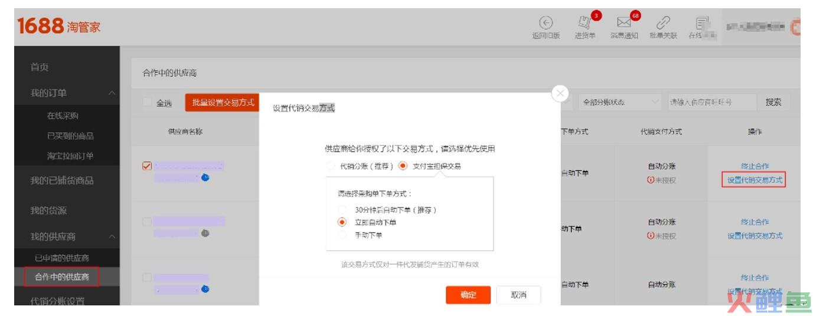This screenshot has width=826, height=316.
Task: Click the 返回旧版 back arrow icon
Action: click(x=546, y=23)
